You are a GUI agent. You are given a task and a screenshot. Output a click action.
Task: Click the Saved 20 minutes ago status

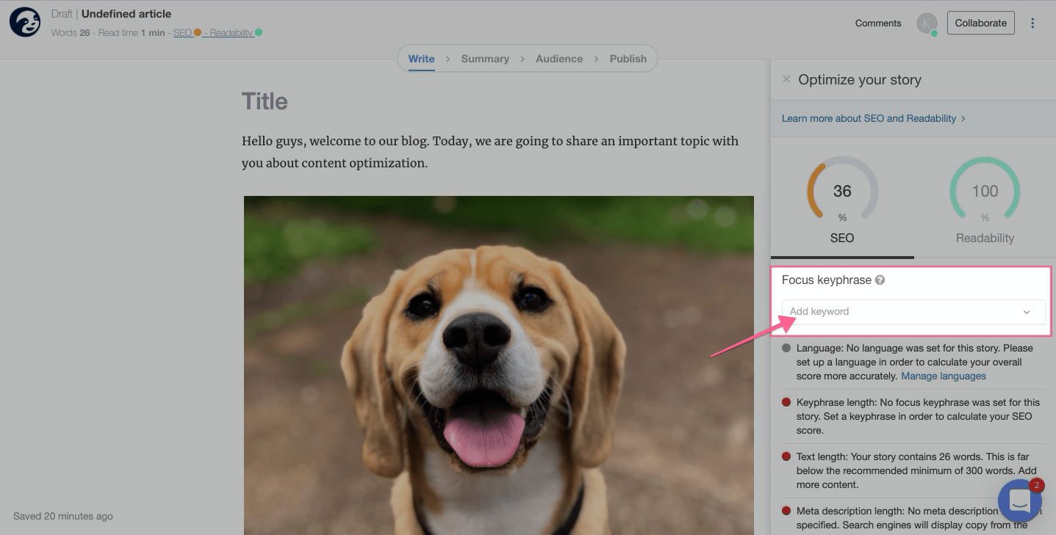click(63, 516)
